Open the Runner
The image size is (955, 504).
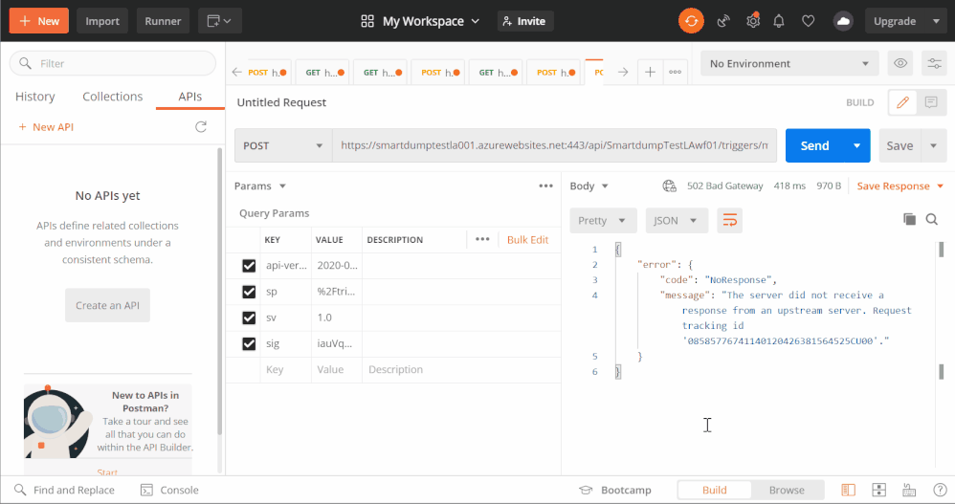click(x=163, y=21)
